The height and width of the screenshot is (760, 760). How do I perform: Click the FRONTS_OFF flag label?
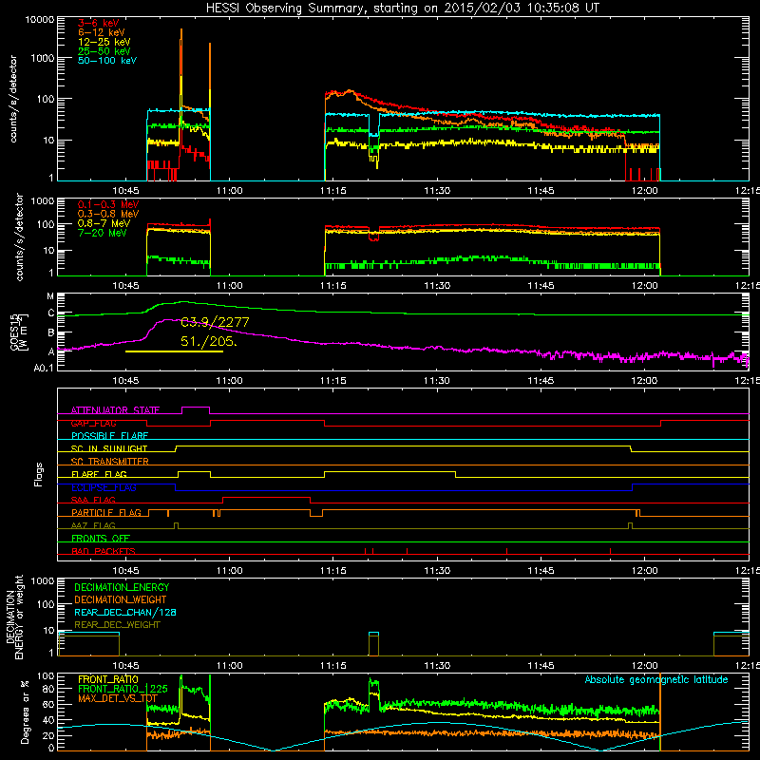pos(101,538)
